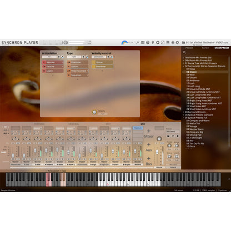The width and height of the screenshot is (231, 231).
Task: Click the help question mark icon
Action: (x=148, y=43)
